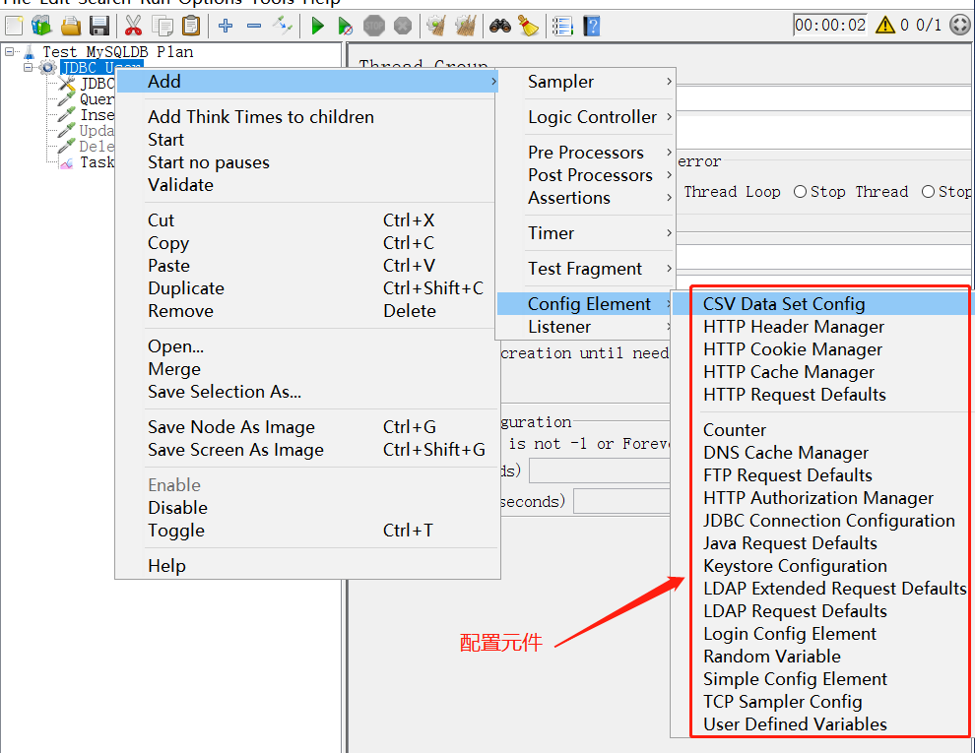Click the Search binoculars icon
Image resolution: width=975 pixels, height=753 pixels.
pyautogui.click(x=500, y=26)
